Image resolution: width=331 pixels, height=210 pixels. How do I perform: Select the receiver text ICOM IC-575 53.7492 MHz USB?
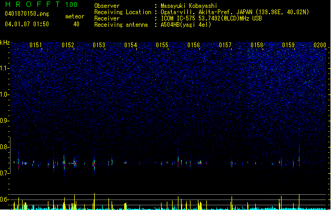212,18
